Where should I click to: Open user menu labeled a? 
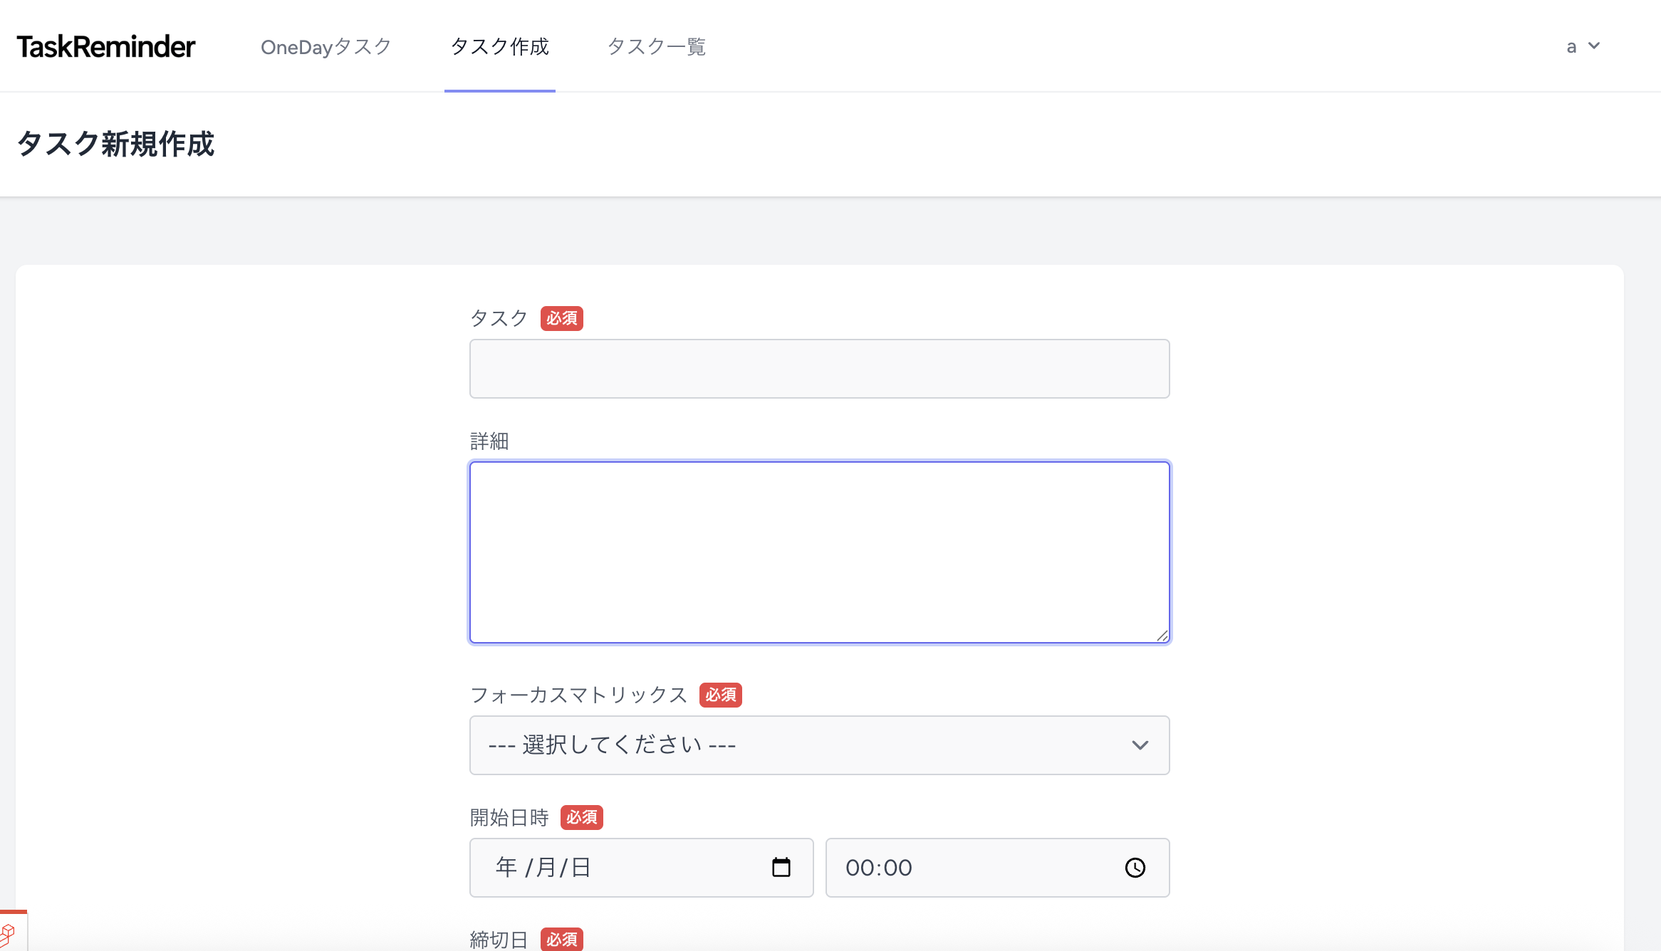[1571, 47]
